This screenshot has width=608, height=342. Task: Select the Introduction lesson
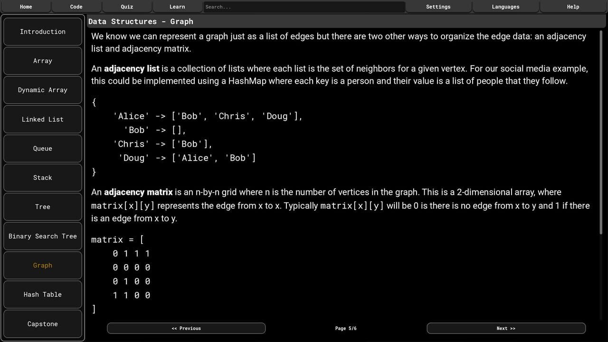tap(42, 31)
